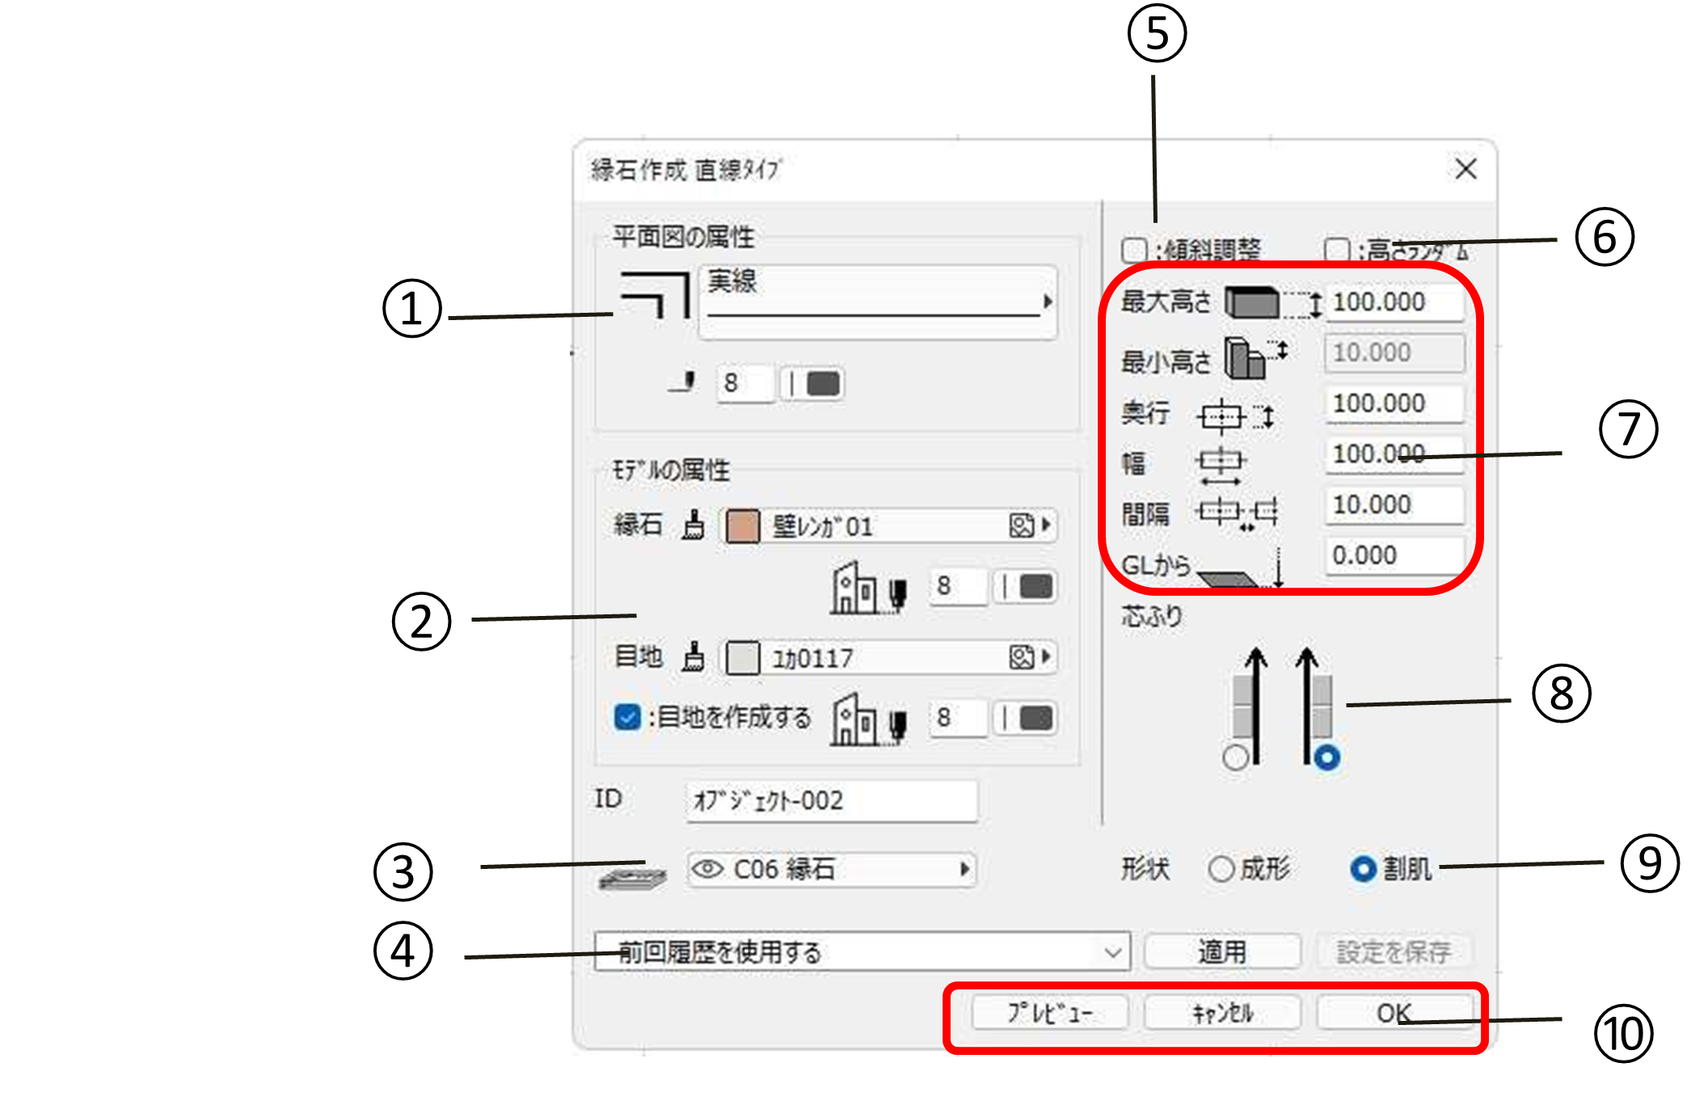Click the プレビュー button
The image size is (1691, 1105).
coord(1049,1012)
